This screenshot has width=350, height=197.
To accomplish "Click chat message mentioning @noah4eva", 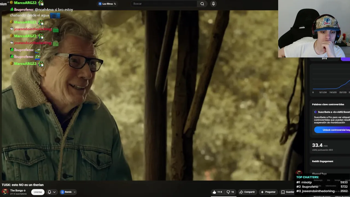I will pos(42,12).
